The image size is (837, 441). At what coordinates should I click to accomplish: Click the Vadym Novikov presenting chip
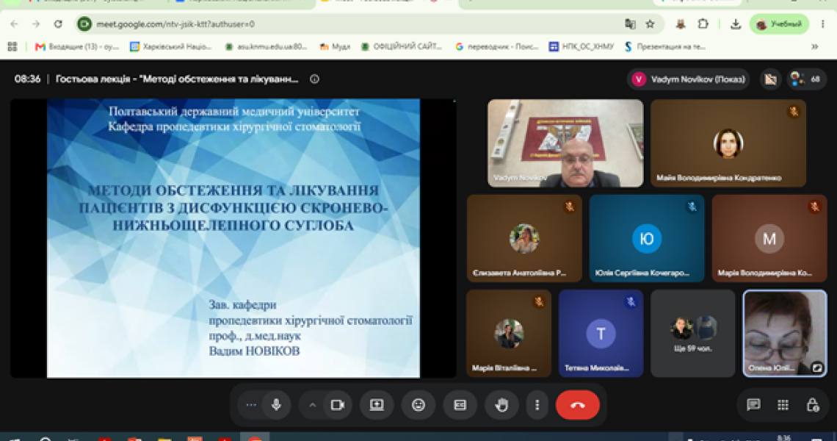pyautogui.click(x=688, y=79)
